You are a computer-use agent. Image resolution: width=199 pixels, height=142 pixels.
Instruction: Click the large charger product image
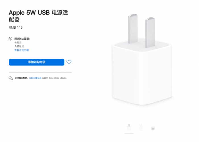[x=142, y=60]
